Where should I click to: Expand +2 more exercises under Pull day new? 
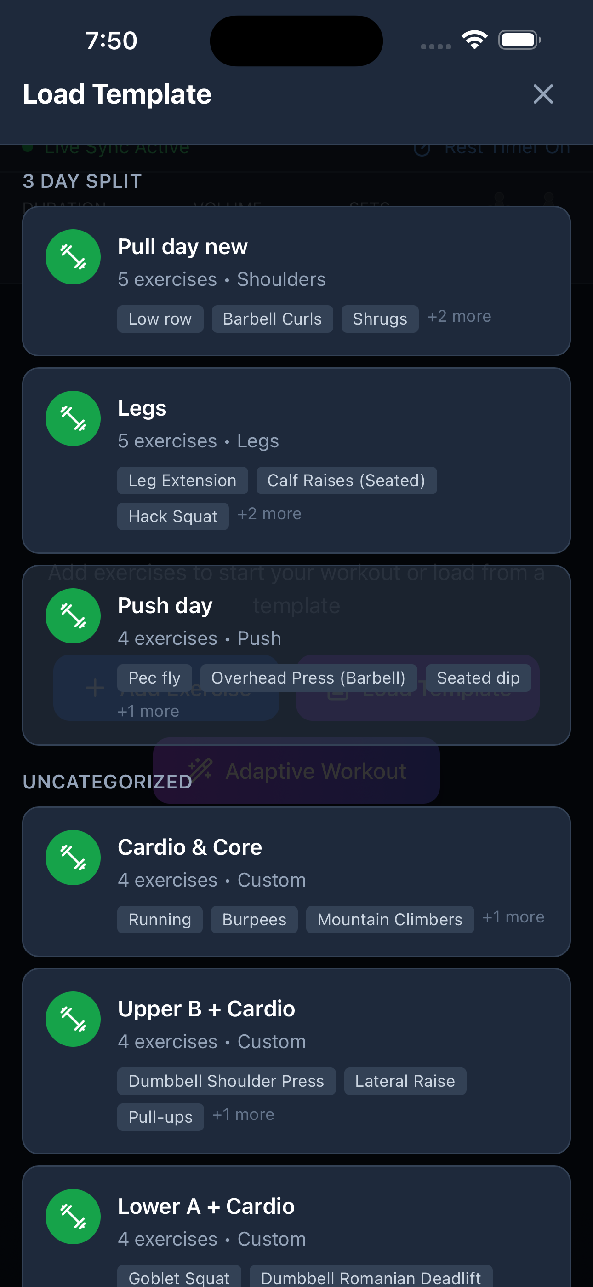tap(459, 316)
